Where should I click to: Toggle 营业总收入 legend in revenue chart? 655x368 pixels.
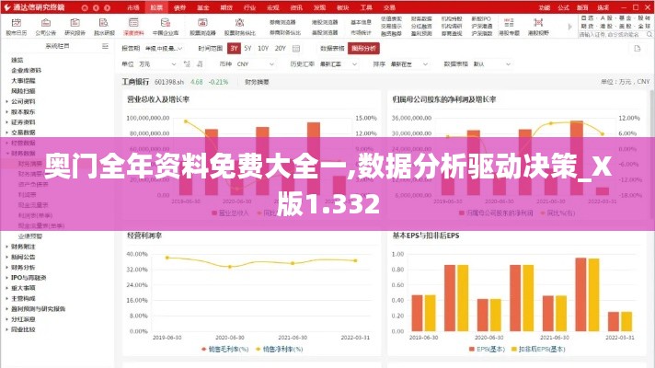pos(230,213)
